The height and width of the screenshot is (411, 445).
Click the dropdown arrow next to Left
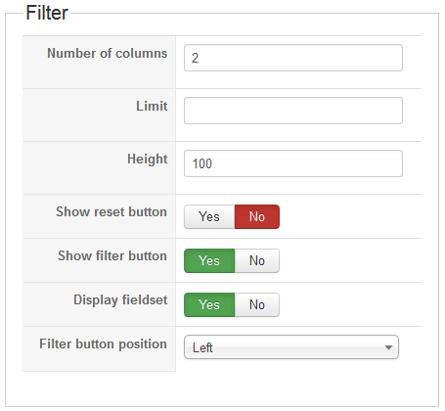click(x=388, y=347)
